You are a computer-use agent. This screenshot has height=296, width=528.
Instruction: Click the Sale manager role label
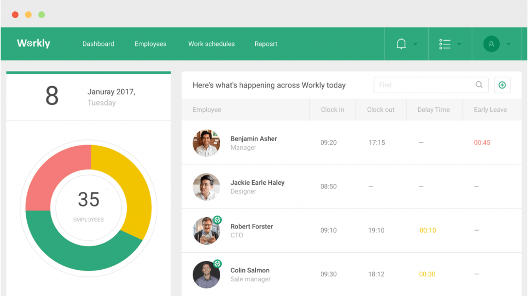click(250, 279)
